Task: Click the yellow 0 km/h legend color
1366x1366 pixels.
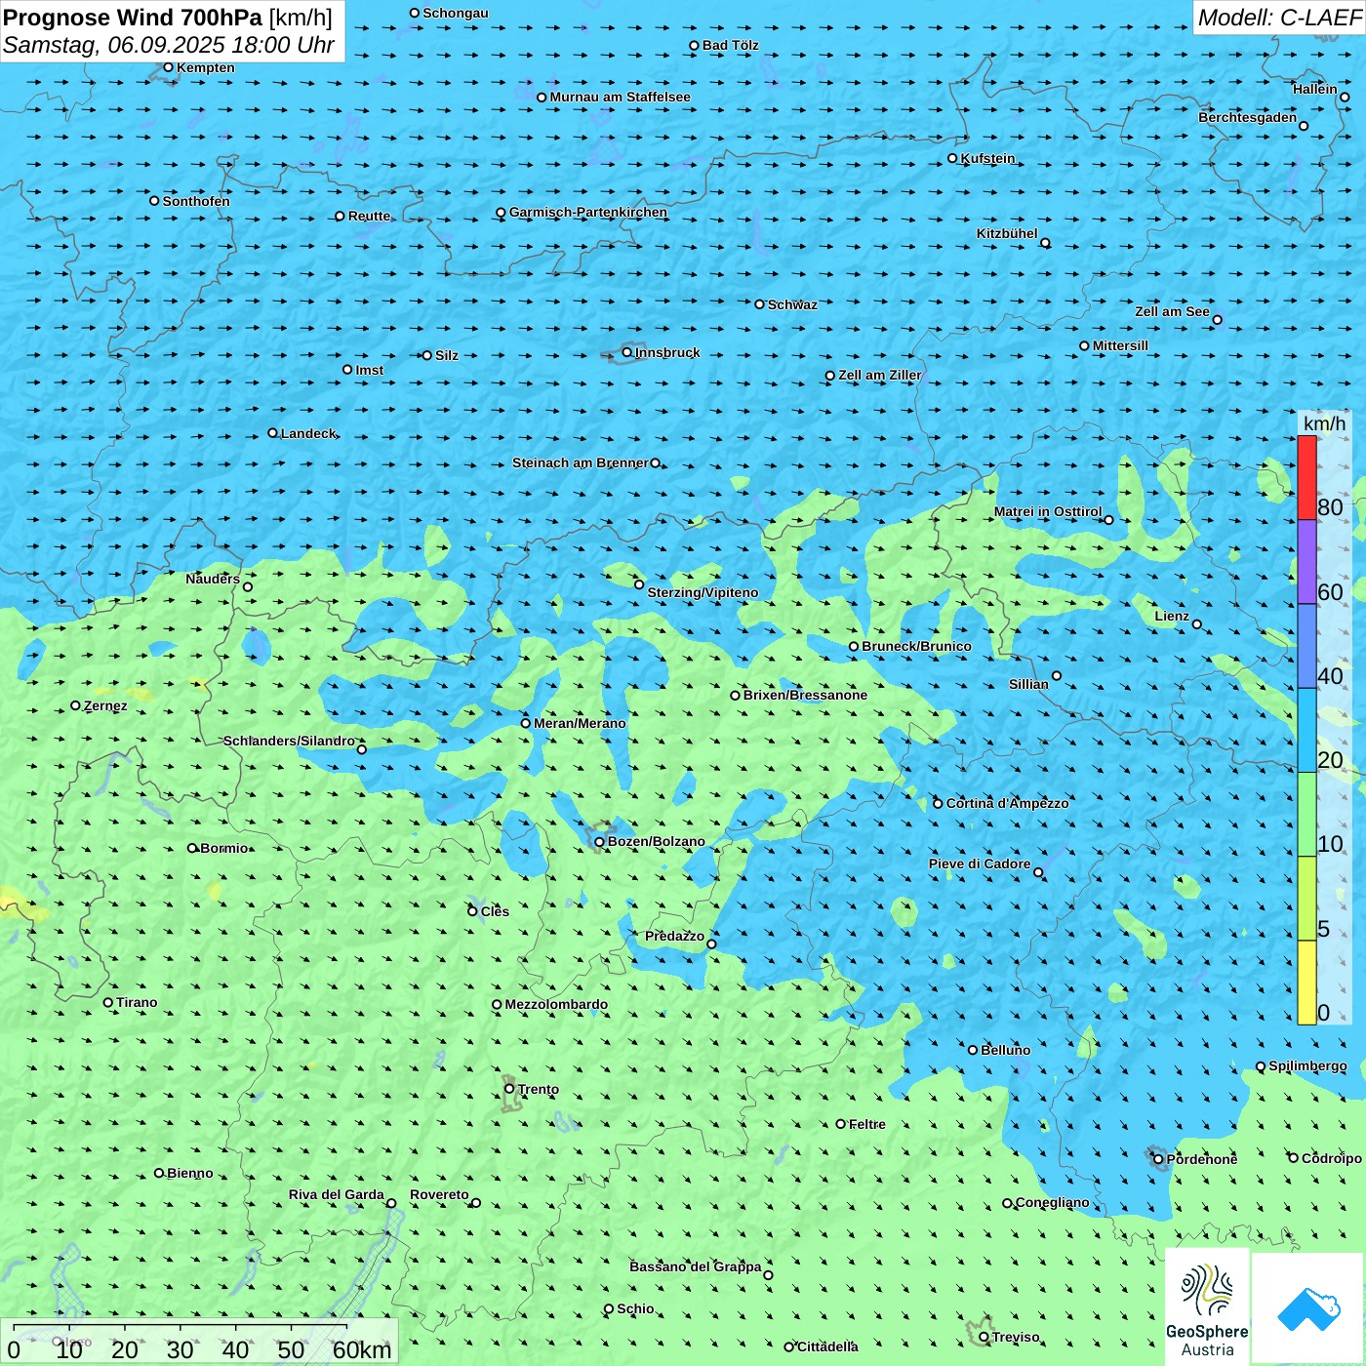Action: (1306, 983)
